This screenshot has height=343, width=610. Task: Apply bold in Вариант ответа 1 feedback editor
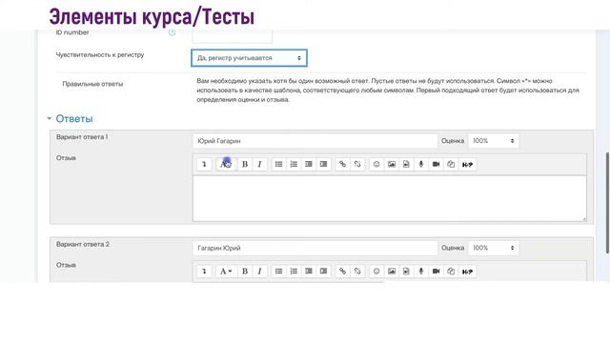(245, 164)
